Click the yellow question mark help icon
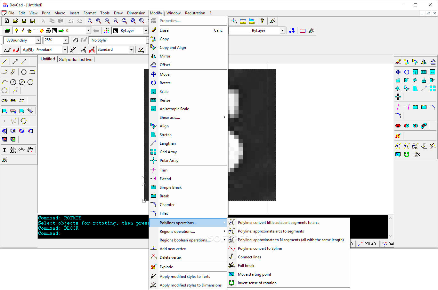The height and width of the screenshot is (290, 438). (262, 21)
